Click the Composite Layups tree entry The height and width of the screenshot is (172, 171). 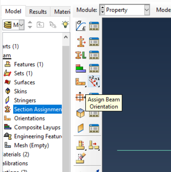click(37, 127)
